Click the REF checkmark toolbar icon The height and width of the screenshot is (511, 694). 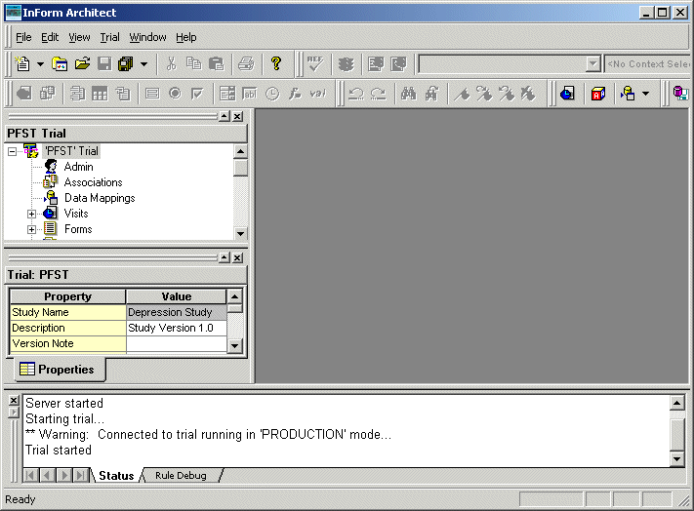[315, 64]
